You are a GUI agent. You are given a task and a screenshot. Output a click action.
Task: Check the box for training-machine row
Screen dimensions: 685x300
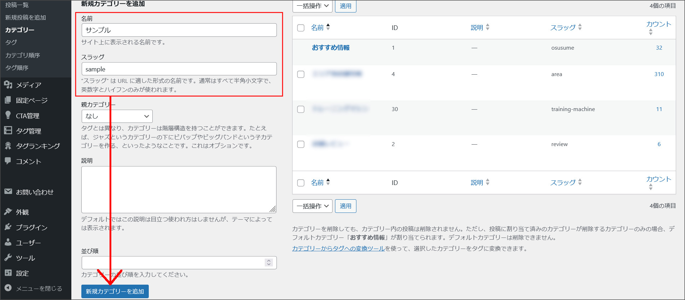[301, 109]
